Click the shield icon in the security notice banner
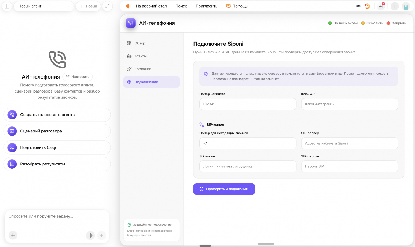 click(206, 74)
